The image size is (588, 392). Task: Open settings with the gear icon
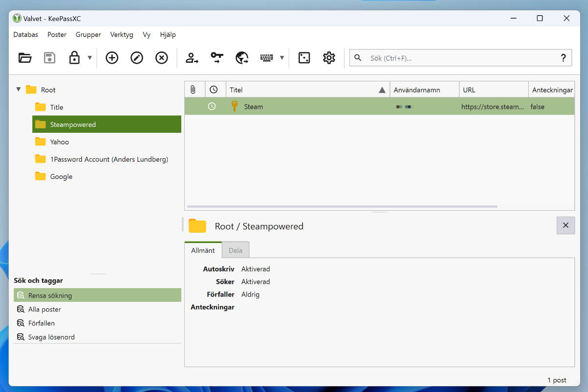pos(329,58)
